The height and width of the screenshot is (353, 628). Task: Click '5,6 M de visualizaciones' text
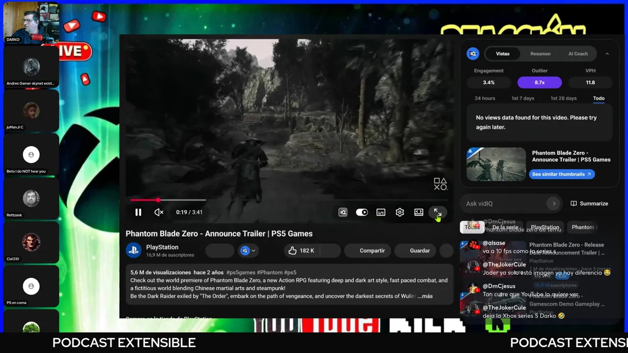(x=160, y=273)
